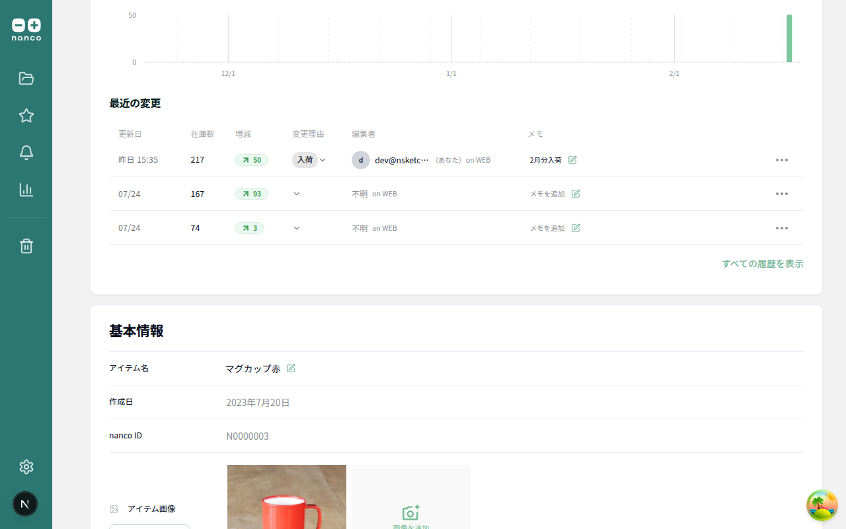The image size is (846, 529).
Task: Open trash in the sidebar
Action: [x=26, y=246]
